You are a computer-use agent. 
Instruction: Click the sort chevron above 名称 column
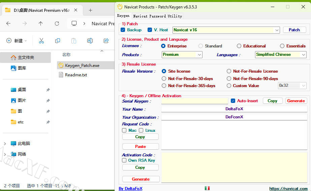point(102,51)
